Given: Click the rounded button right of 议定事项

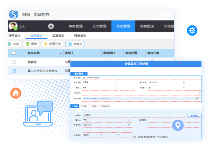Looking at the screenshot, I should [194, 115].
